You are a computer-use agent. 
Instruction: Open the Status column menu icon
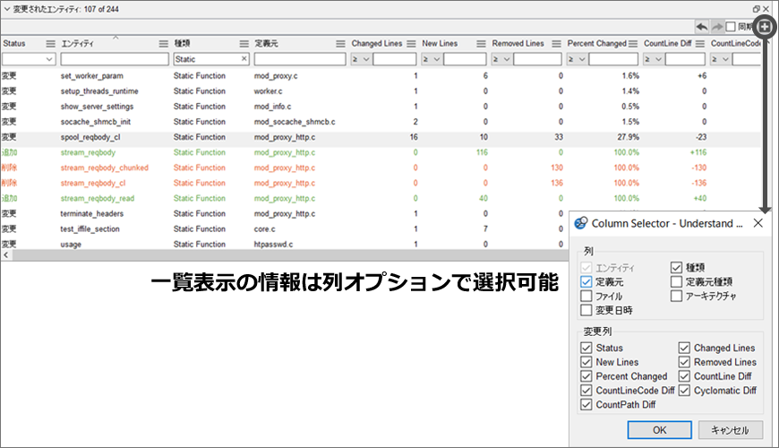click(x=51, y=44)
